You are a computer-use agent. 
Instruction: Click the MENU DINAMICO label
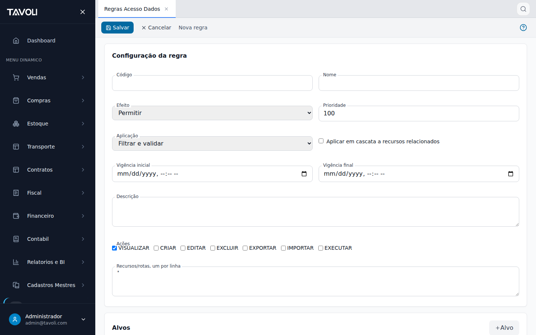(24, 60)
